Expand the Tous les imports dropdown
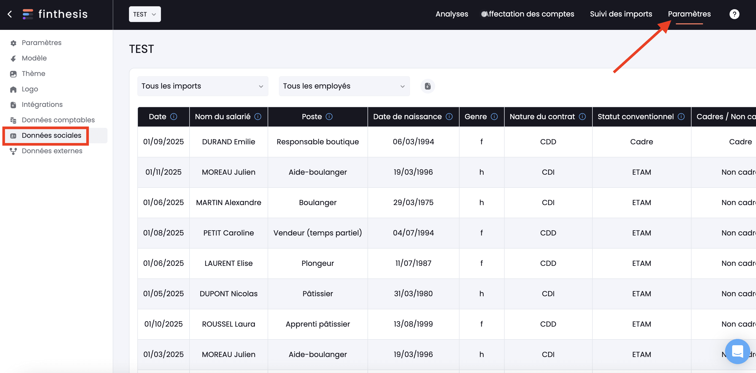Image resolution: width=756 pixels, height=373 pixels. [202, 86]
